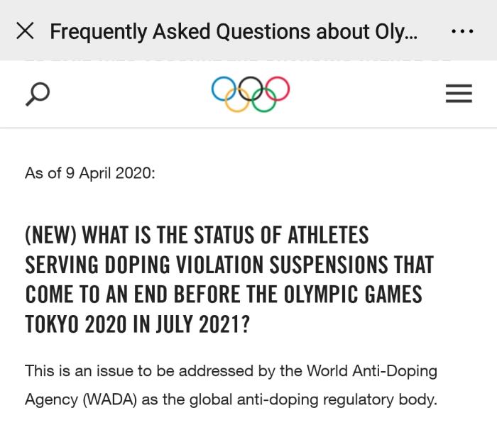Tap the magnifying glass search icon

pyautogui.click(x=37, y=93)
